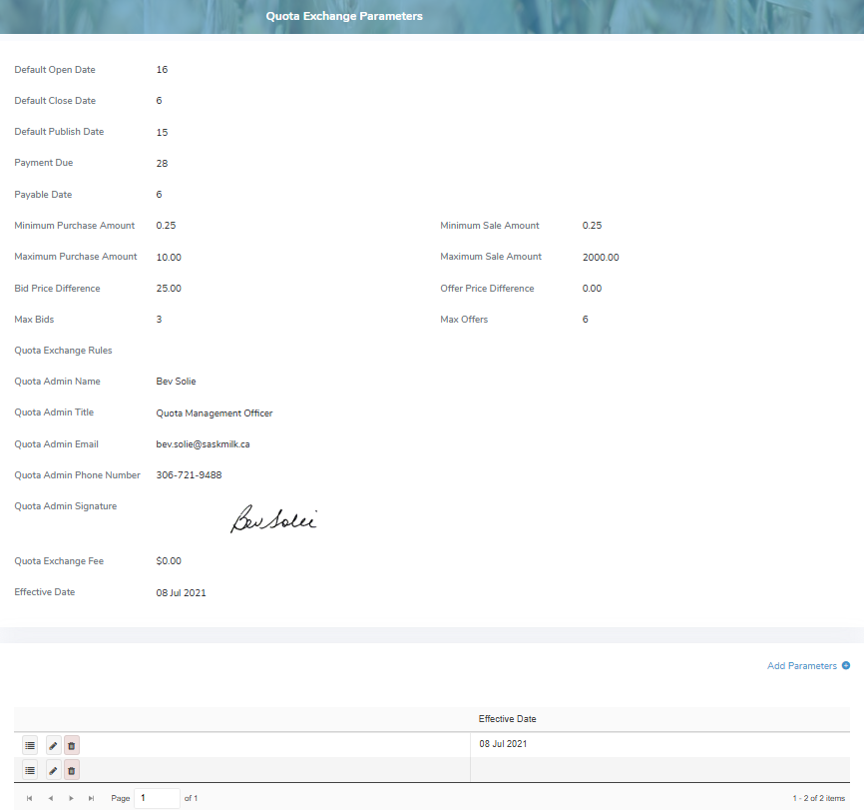Advance to next page arrow
This screenshot has width=864, height=810.
coord(71,797)
